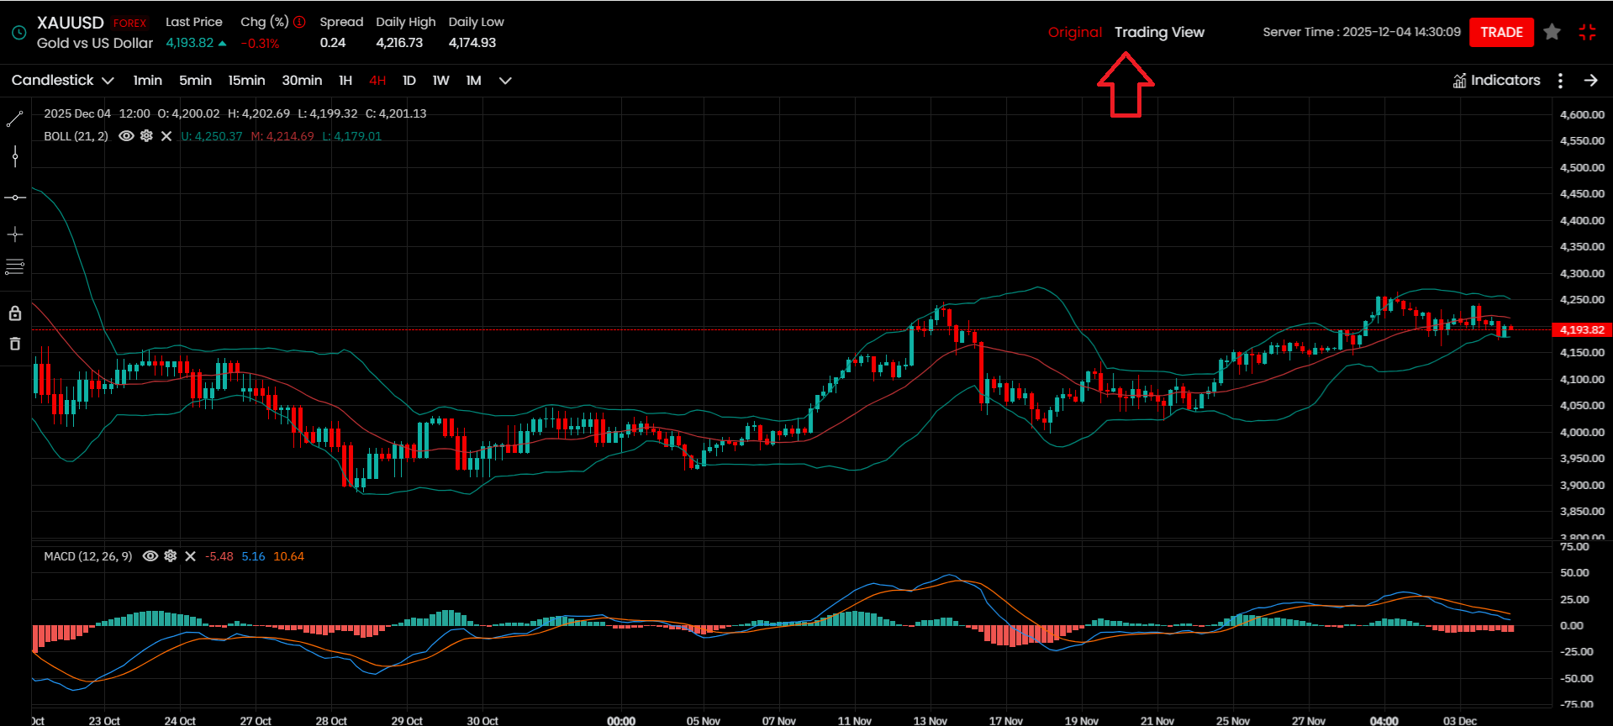Image resolution: width=1613 pixels, height=726 pixels.
Task: Open the chart three-dot options menu
Action: point(1560,81)
